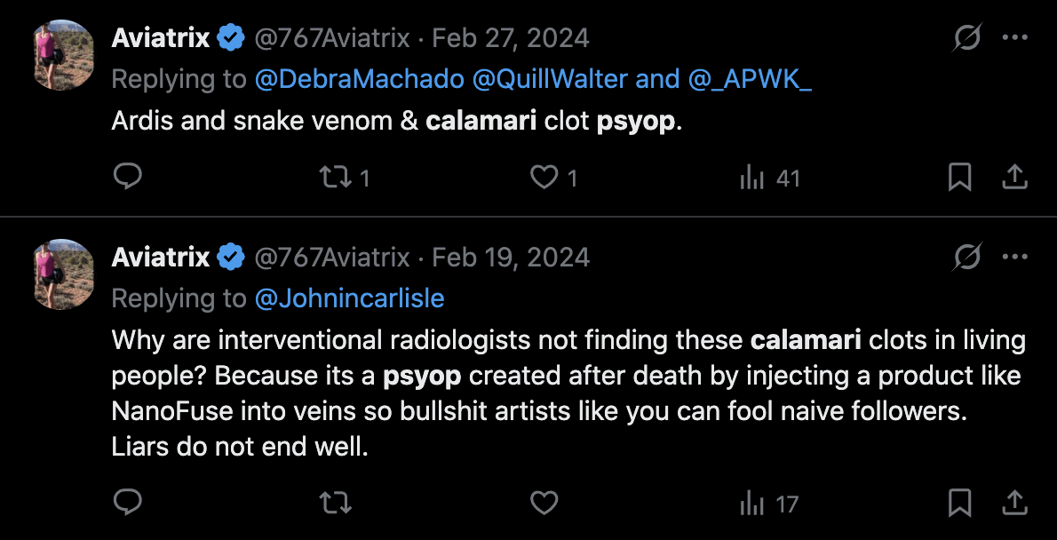The height and width of the screenshot is (540, 1057).
Task: Like the Feb 19 tweet
Action: click(543, 504)
